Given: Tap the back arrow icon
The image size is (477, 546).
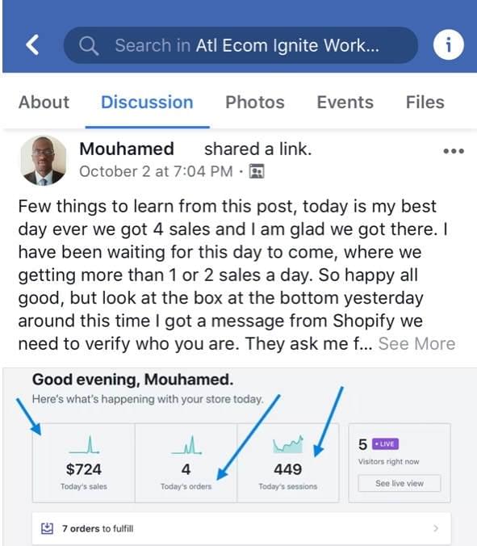Looking at the screenshot, I should [32, 45].
